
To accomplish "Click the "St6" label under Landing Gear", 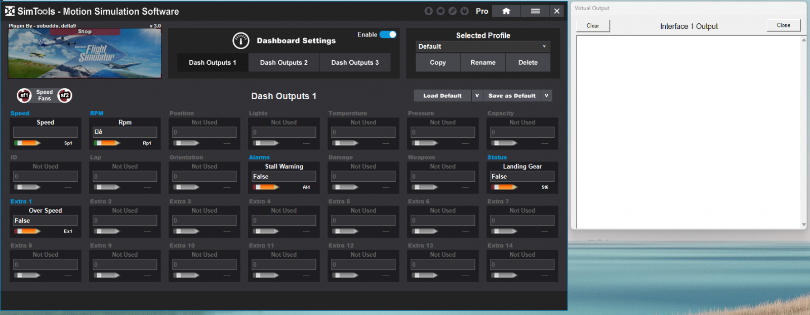I will pyautogui.click(x=545, y=187).
